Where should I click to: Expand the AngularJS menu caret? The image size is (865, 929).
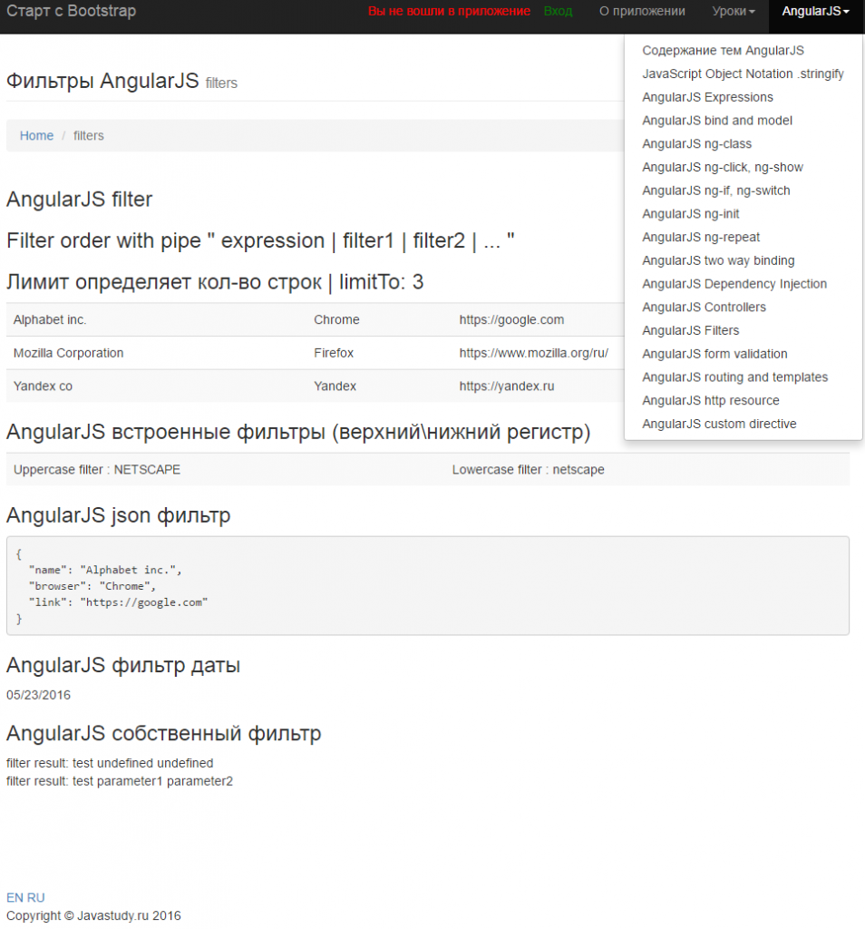click(845, 15)
